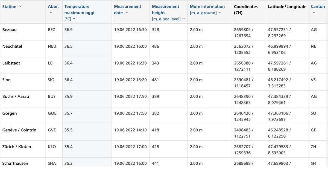Image resolution: width=328 pixels, height=172 pixels.
Task: Click coordinates 2659809 / 1267694
Action: coord(244,32)
